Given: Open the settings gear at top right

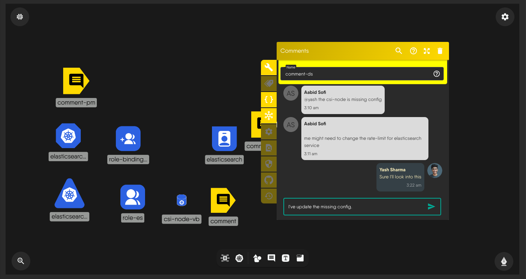Looking at the screenshot, I should (505, 17).
